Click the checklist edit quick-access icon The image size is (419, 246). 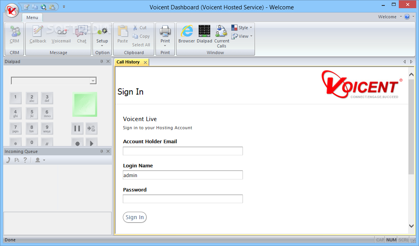26,7
